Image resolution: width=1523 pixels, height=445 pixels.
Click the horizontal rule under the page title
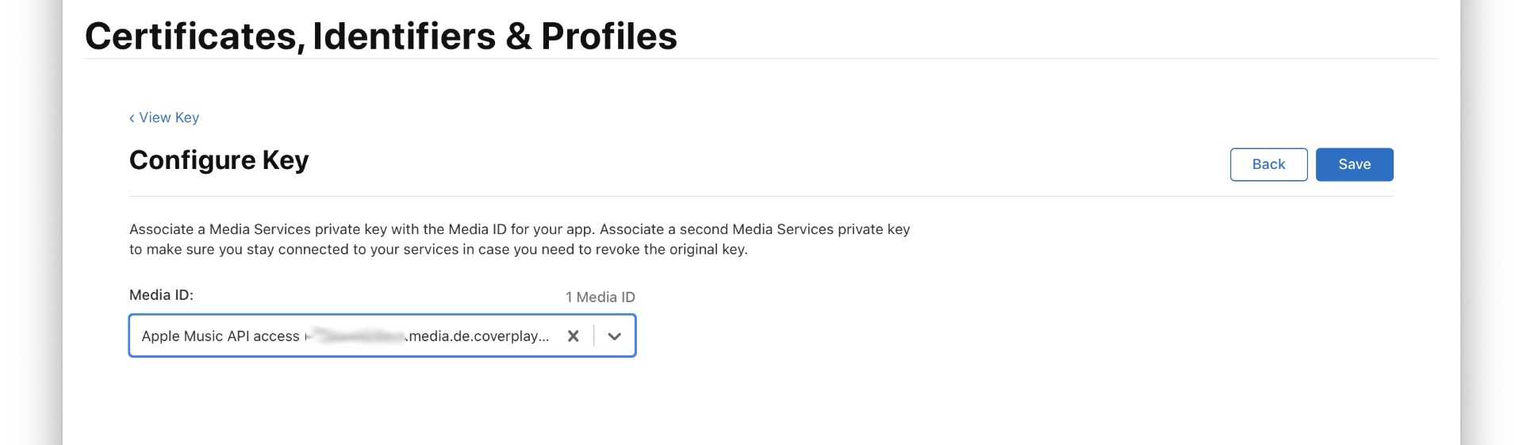(x=761, y=59)
